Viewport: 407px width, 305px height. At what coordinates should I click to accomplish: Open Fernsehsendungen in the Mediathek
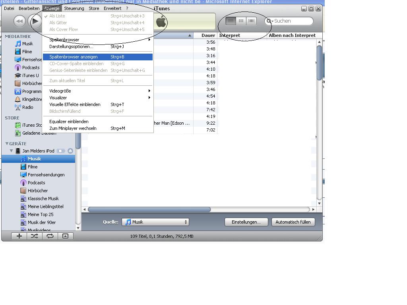[x=28, y=60]
